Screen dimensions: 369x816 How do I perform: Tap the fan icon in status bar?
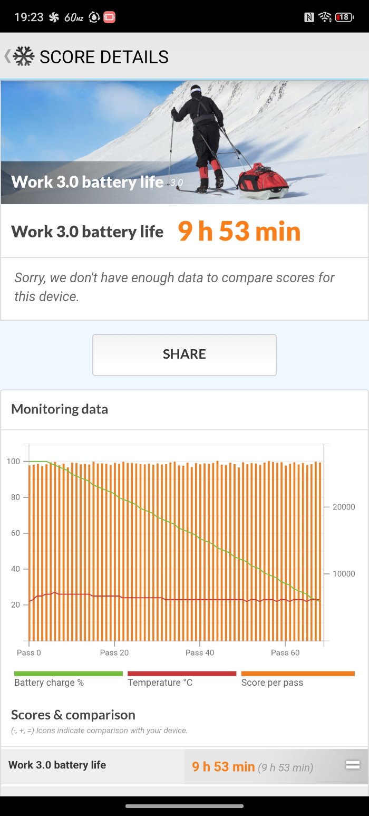(54, 17)
